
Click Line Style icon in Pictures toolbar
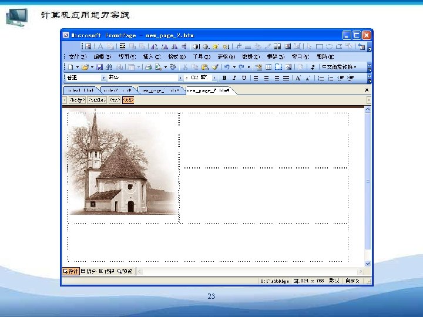pos(248,47)
